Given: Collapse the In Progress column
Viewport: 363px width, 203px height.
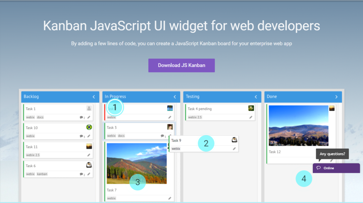Looking at the screenshot, I should pos(175,97).
